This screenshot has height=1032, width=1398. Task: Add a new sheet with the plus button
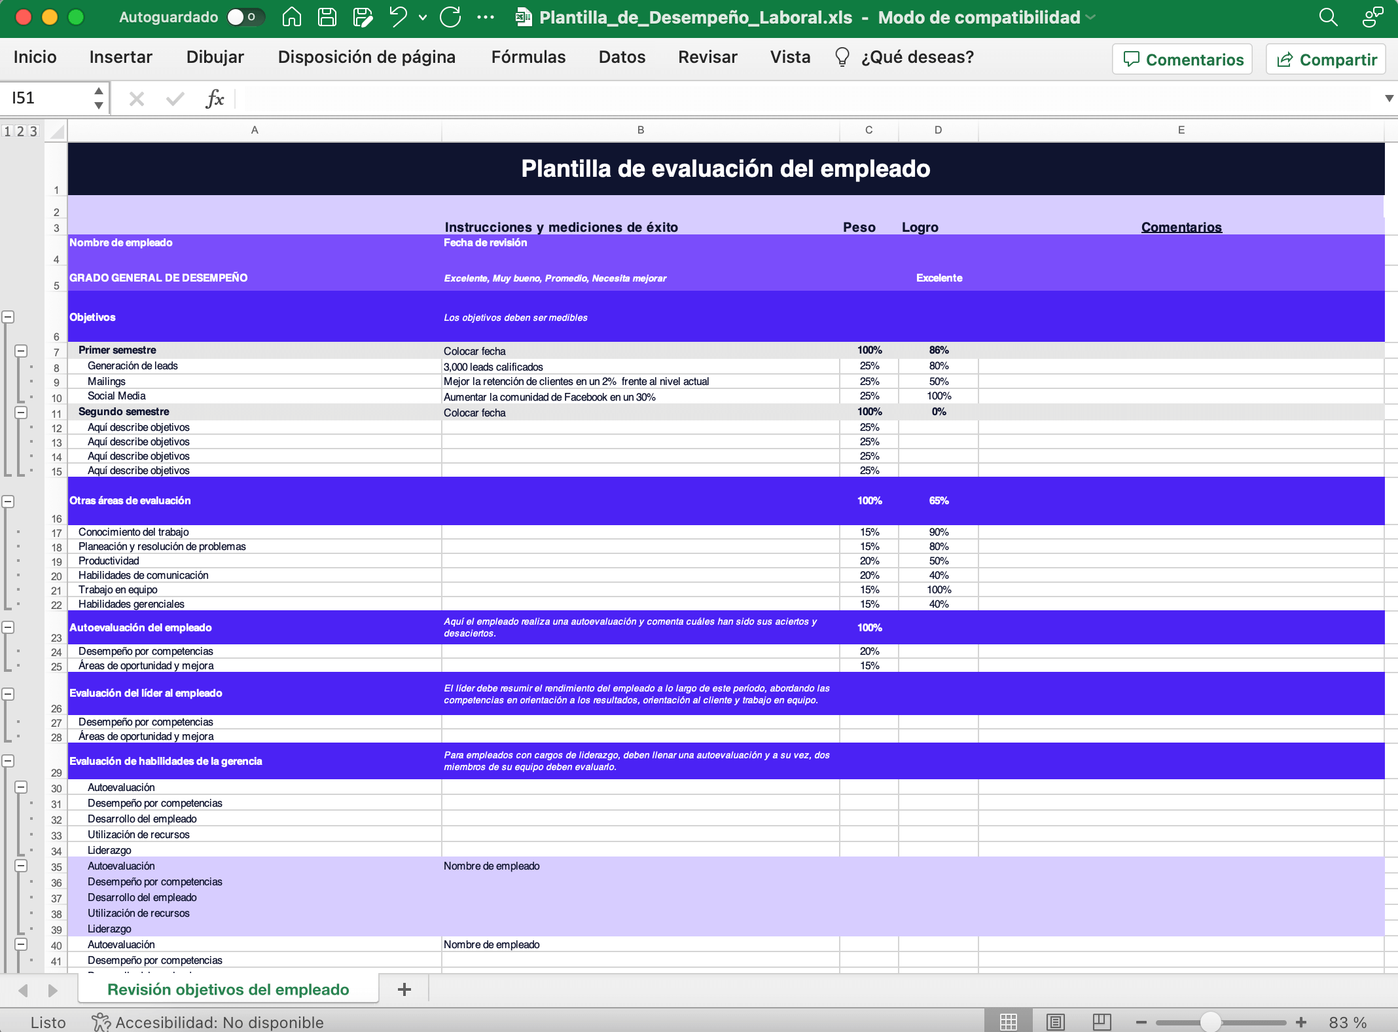click(404, 989)
